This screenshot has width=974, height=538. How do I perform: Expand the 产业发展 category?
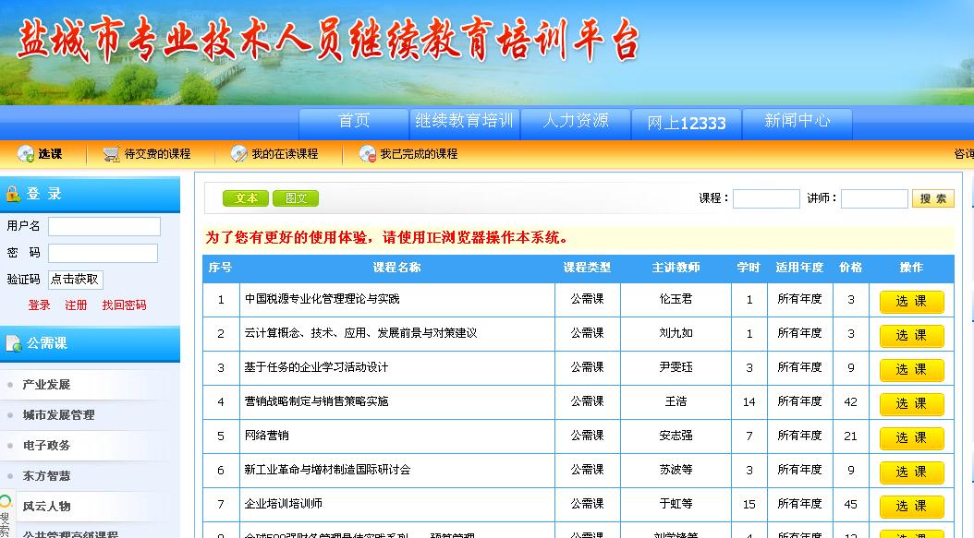[x=46, y=385]
